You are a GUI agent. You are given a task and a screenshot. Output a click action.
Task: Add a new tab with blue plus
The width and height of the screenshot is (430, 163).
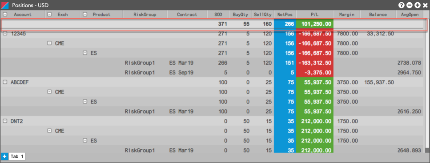[4, 156]
